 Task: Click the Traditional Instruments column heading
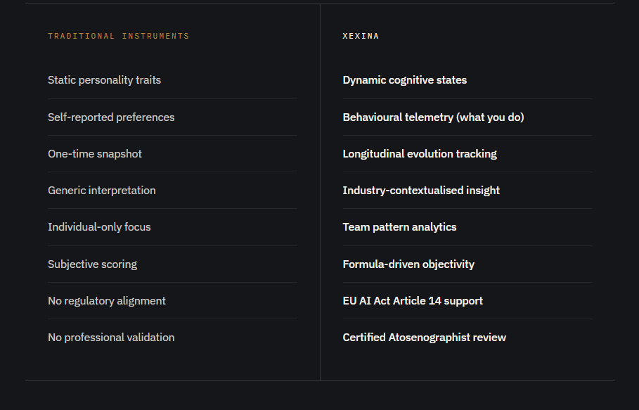(118, 36)
